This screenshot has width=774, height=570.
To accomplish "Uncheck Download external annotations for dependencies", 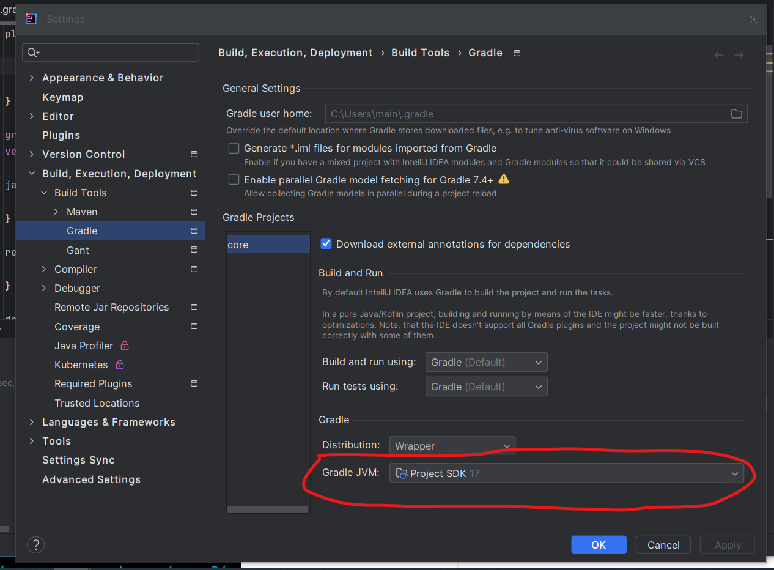I will pos(326,243).
